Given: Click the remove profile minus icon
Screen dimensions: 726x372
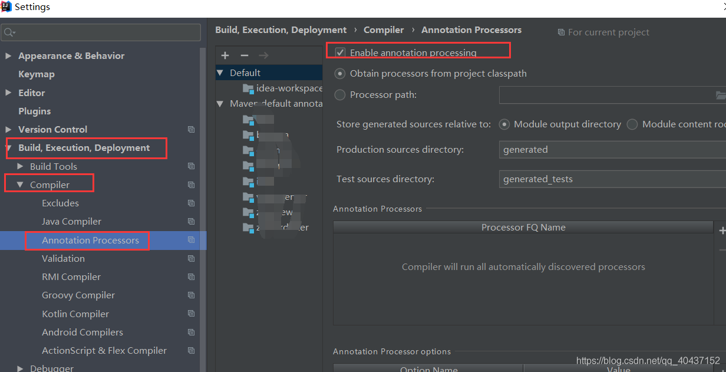Looking at the screenshot, I should coord(245,55).
